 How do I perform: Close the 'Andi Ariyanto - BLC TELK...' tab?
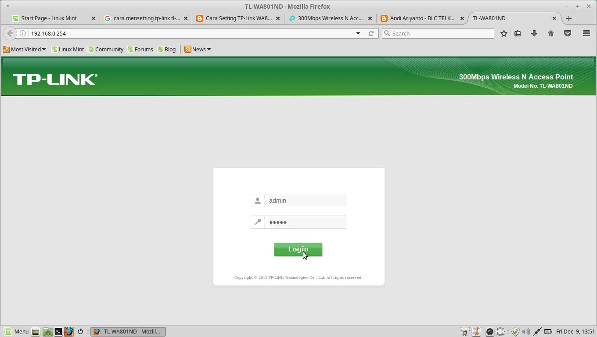click(x=462, y=18)
